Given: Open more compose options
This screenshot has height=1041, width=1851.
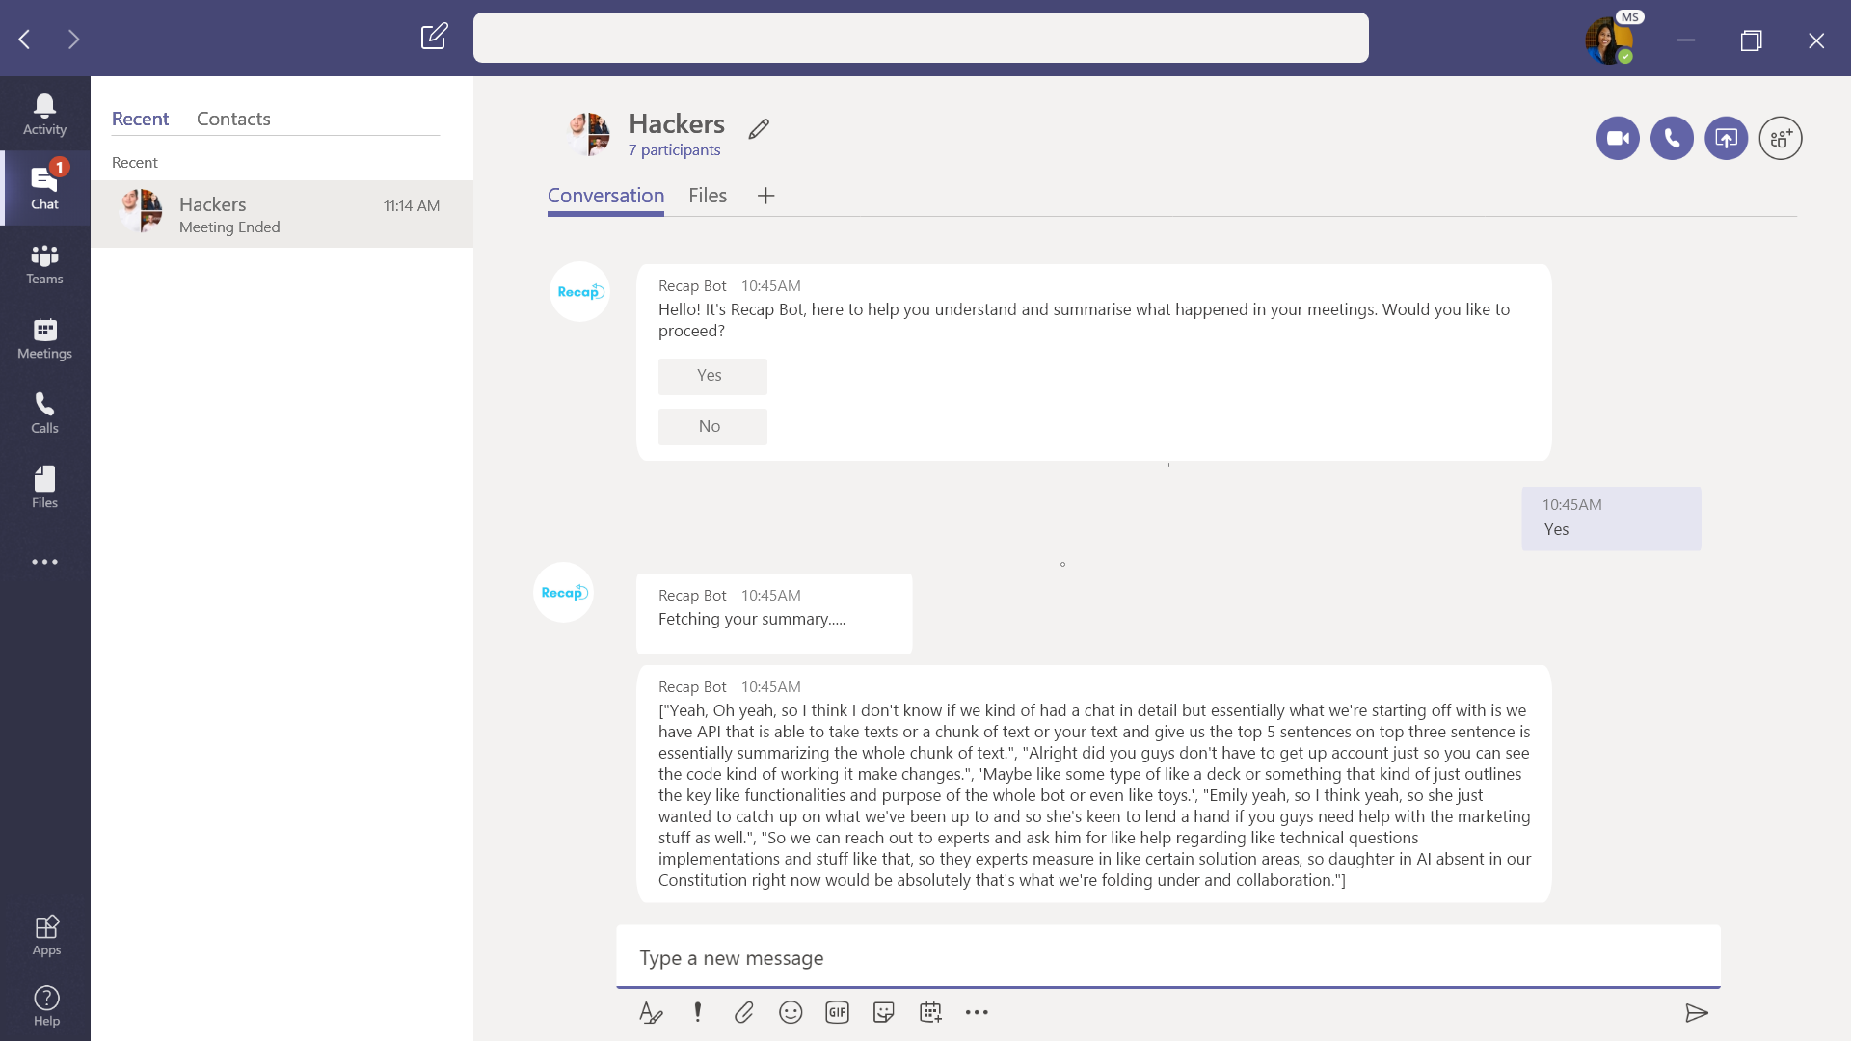Looking at the screenshot, I should (977, 1012).
